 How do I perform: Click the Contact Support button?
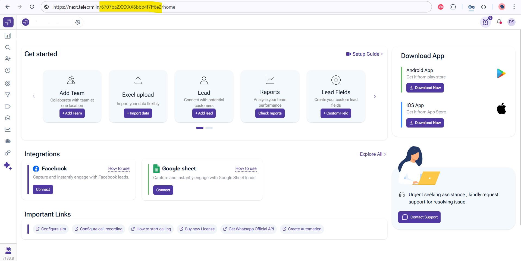click(419, 217)
